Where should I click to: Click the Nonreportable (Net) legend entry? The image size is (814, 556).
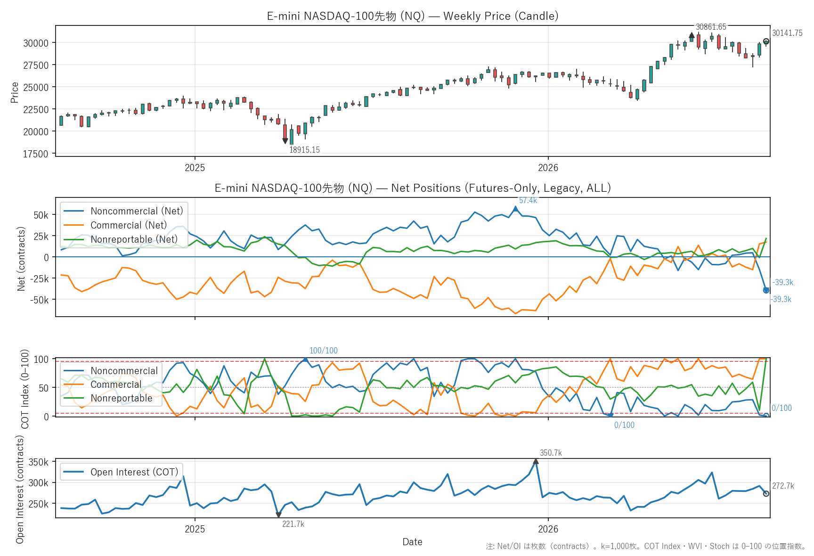pos(134,239)
